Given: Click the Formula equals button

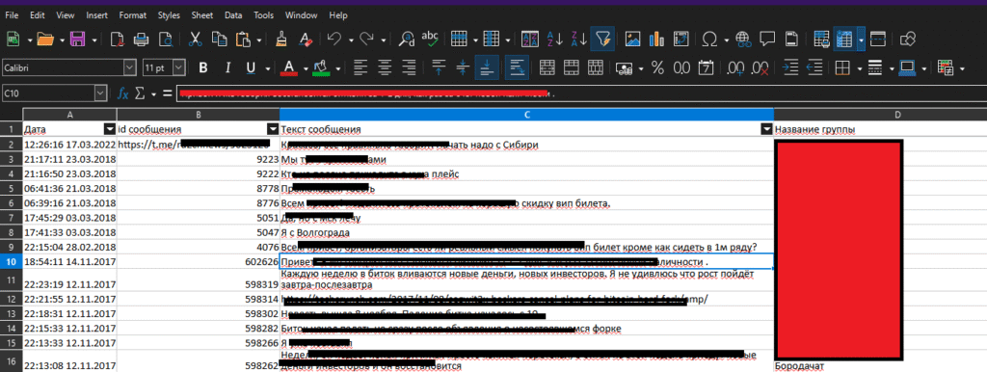Looking at the screenshot, I should pyautogui.click(x=167, y=93).
